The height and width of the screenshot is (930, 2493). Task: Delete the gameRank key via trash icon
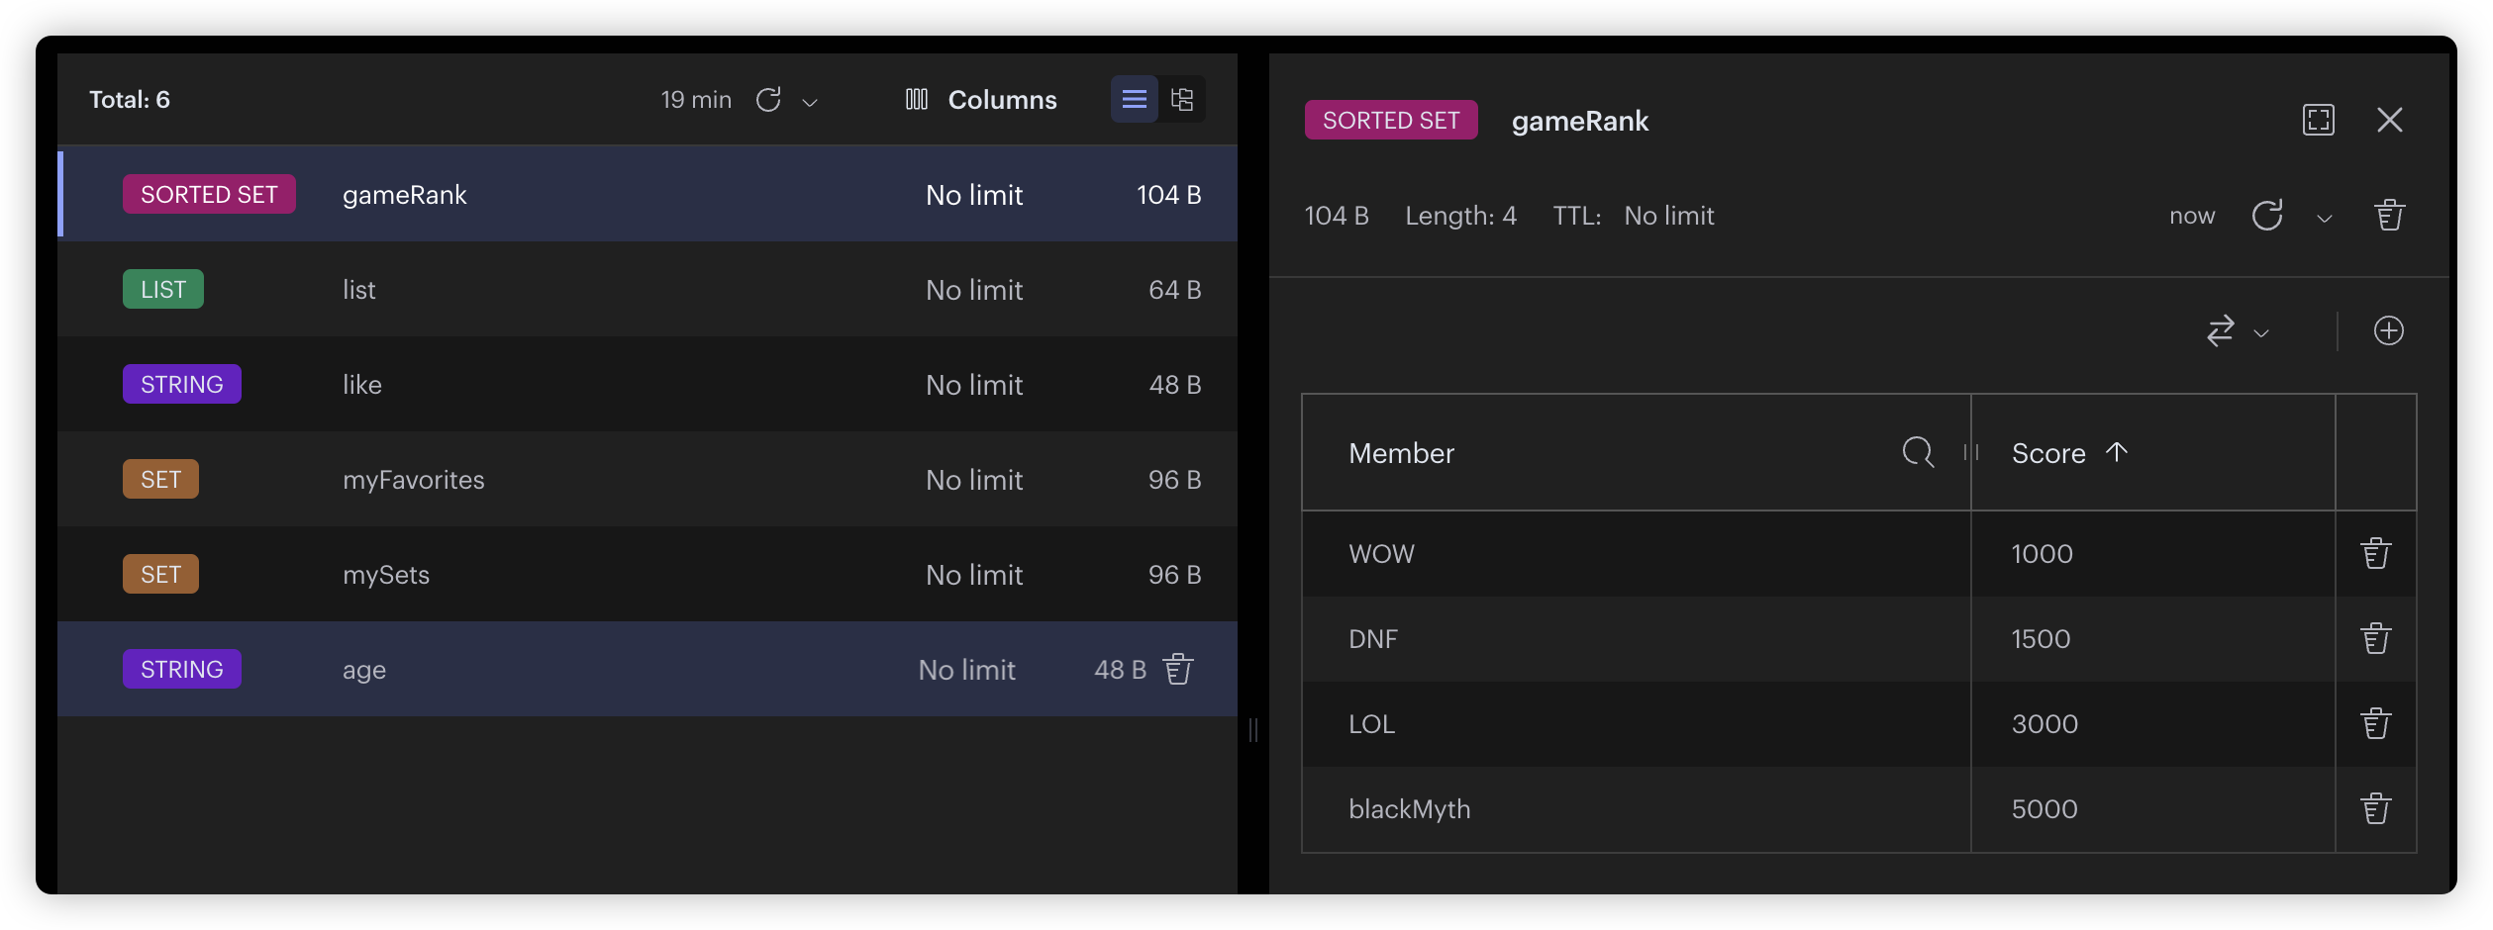tap(2389, 216)
